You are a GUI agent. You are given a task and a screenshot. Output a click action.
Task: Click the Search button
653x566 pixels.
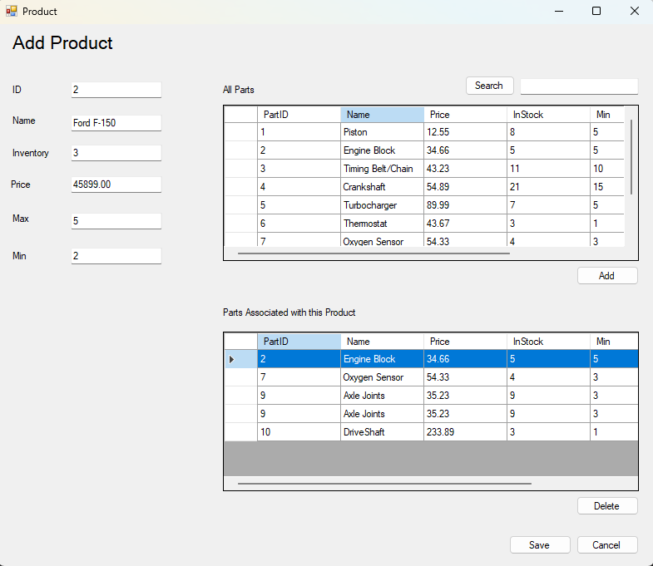489,86
